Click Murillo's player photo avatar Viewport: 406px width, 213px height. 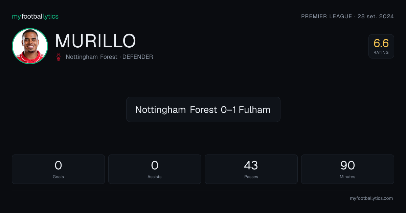[30, 46]
